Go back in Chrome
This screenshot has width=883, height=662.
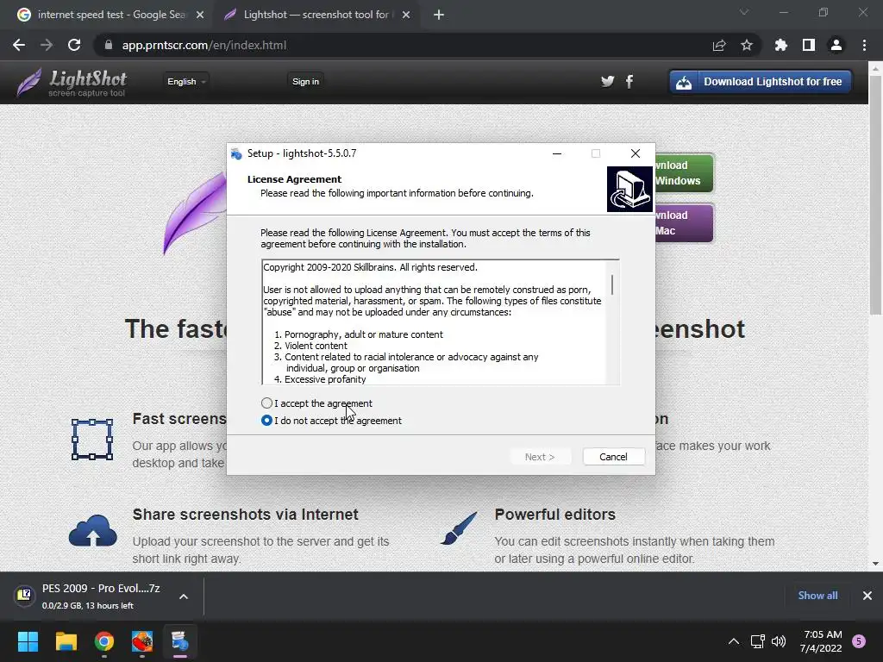(x=19, y=45)
